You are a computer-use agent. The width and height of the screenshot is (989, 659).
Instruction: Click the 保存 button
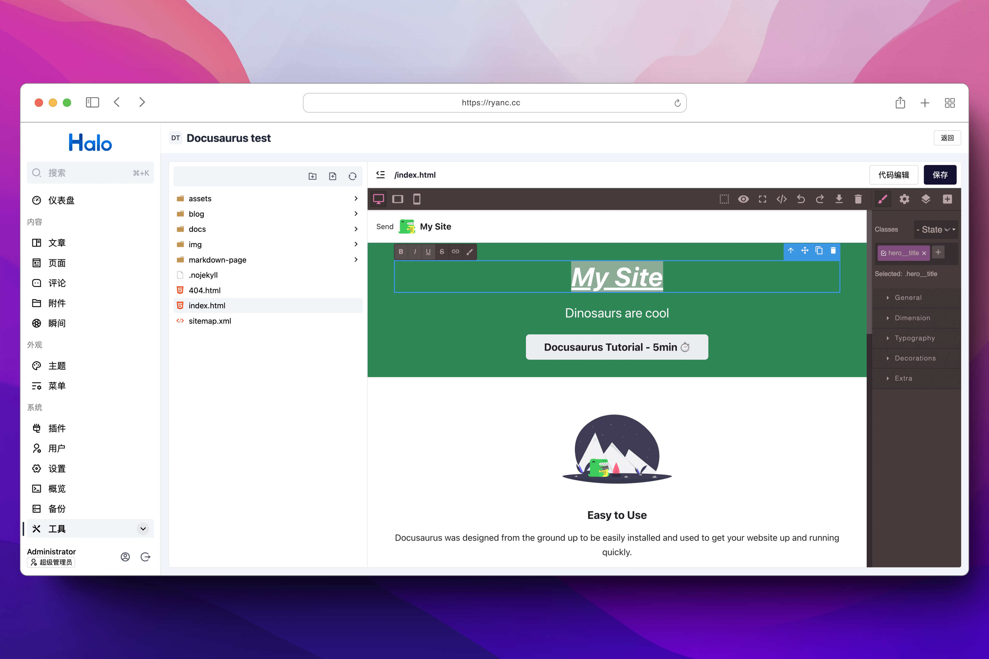[x=939, y=175]
